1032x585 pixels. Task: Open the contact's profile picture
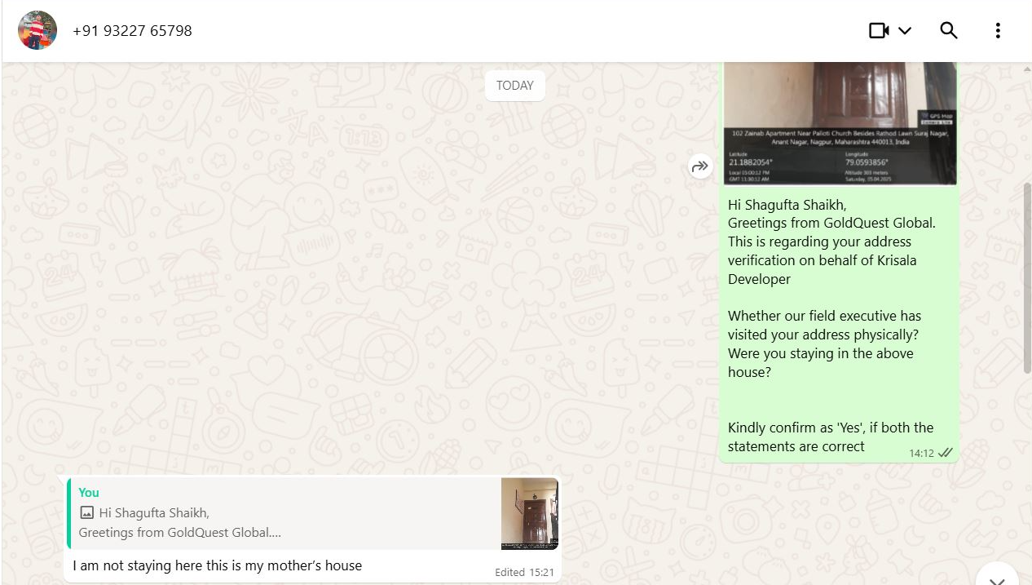pos(37,30)
